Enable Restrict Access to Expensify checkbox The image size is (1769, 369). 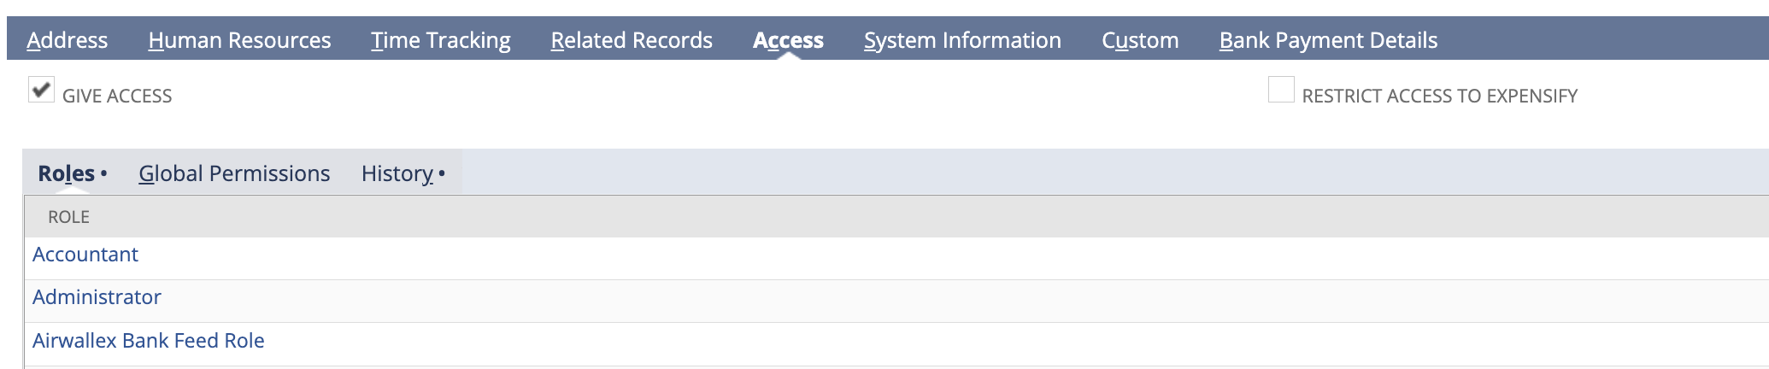1280,90
